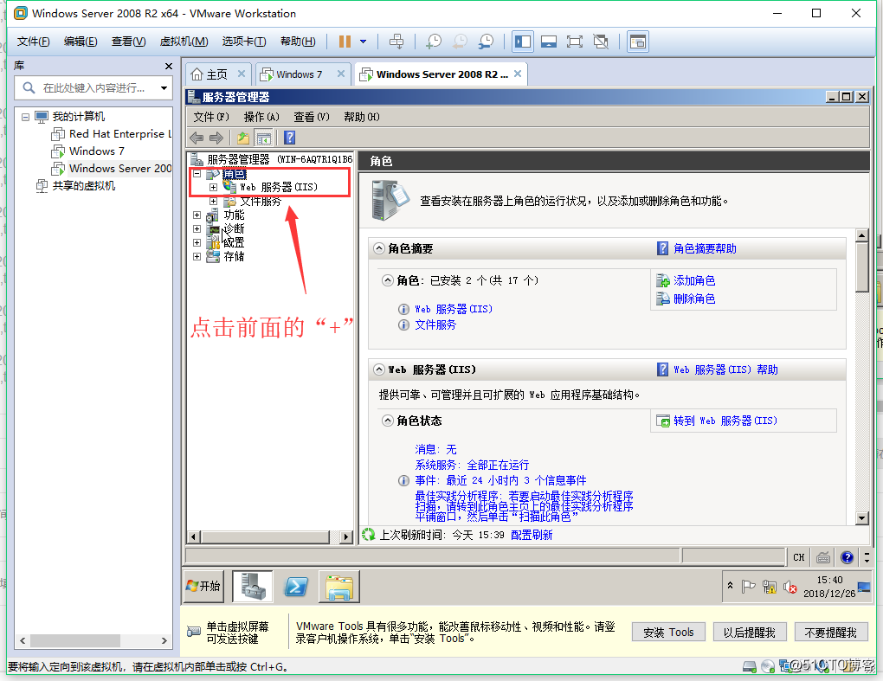Send Ctrl+Alt+Del to the virtual machine
This screenshot has width=883, height=681.
[396, 41]
